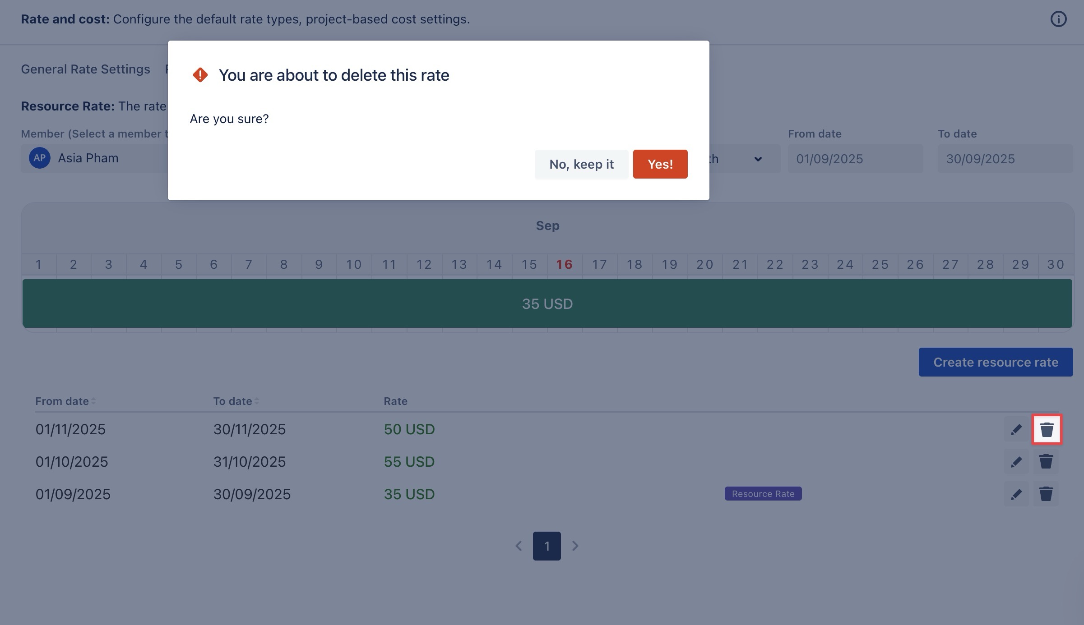Screen dimensions: 1084x625
Task: Click the red warning icon in dialog
Action: point(200,75)
